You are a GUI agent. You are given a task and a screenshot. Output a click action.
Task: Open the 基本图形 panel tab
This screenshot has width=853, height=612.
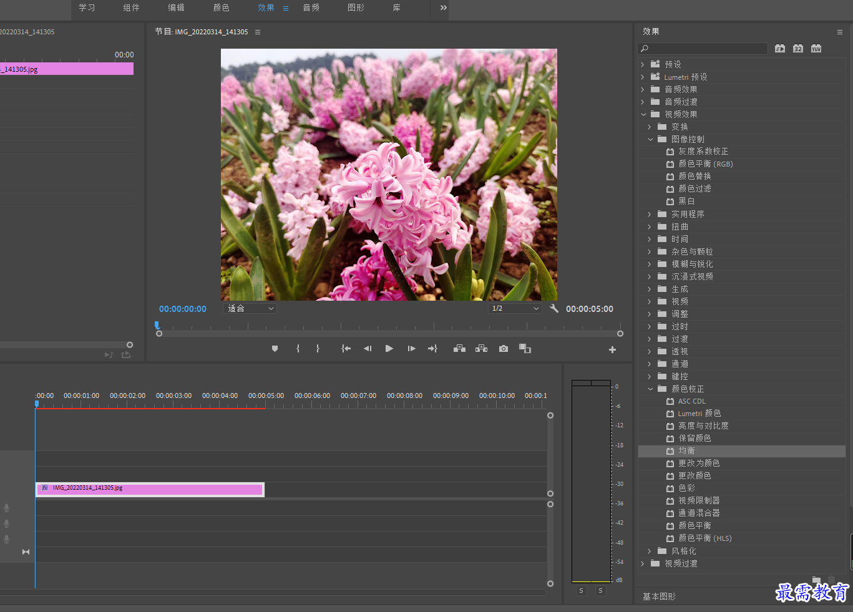pyautogui.click(x=659, y=596)
